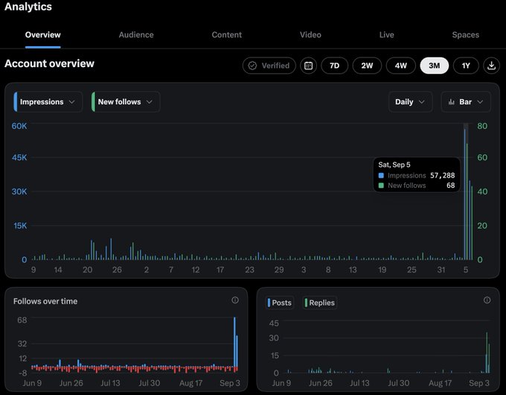Open the New follows metric dropdown
The width and height of the screenshot is (506, 395).
tap(126, 102)
